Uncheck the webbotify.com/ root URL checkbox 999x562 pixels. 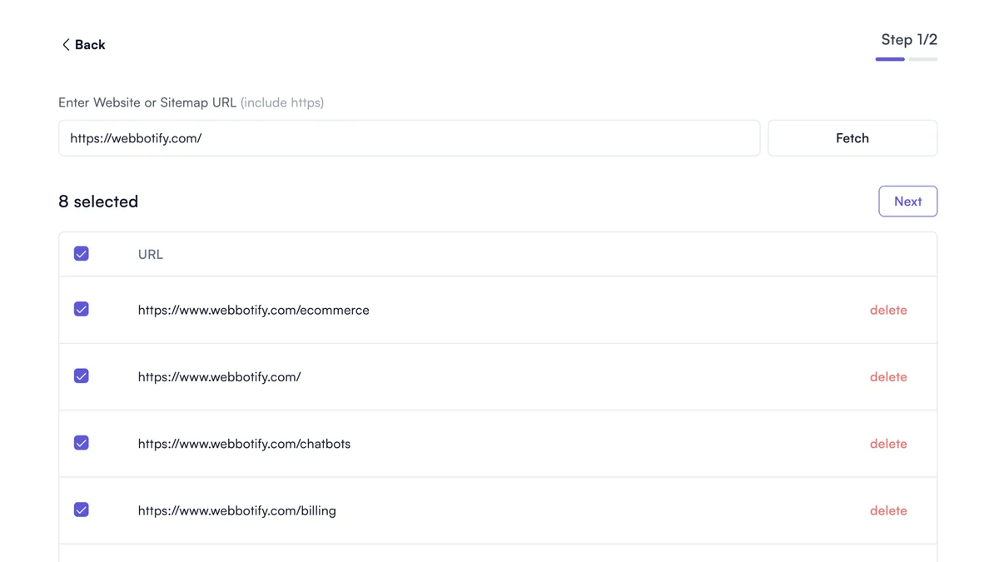(82, 376)
